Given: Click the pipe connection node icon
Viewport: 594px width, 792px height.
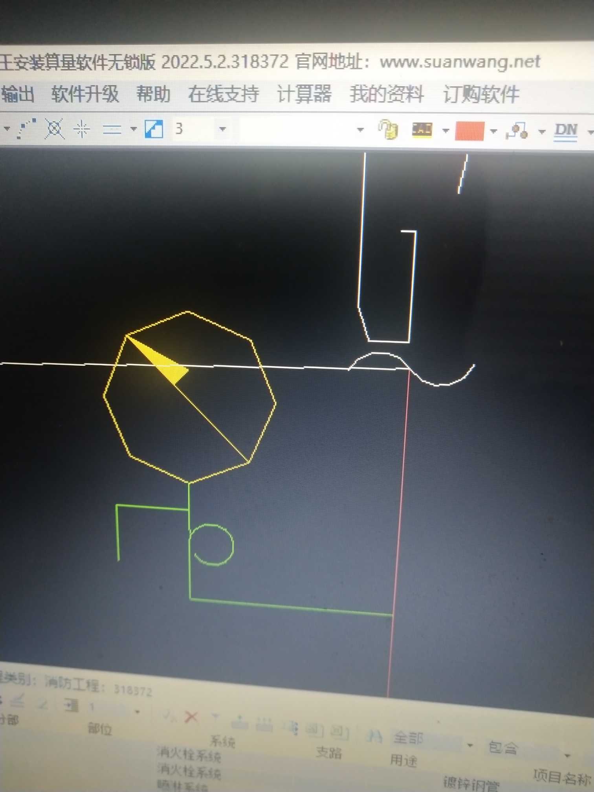Looking at the screenshot, I should pos(517,131).
